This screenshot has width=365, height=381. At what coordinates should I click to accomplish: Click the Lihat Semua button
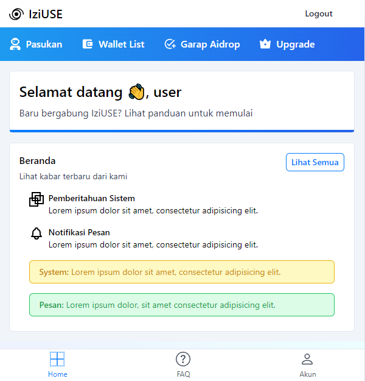click(315, 162)
